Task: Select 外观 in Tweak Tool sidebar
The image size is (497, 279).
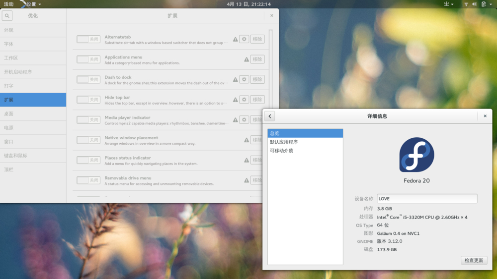Action: pos(33,30)
